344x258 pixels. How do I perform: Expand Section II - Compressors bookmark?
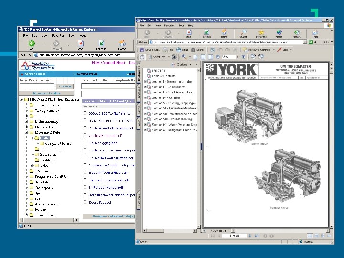click(x=145, y=87)
